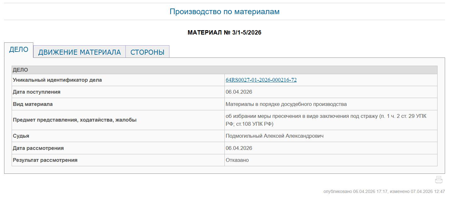Click the Дата рассмотрения label
The height and width of the screenshot is (203, 452).
pyautogui.click(x=38, y=148)
